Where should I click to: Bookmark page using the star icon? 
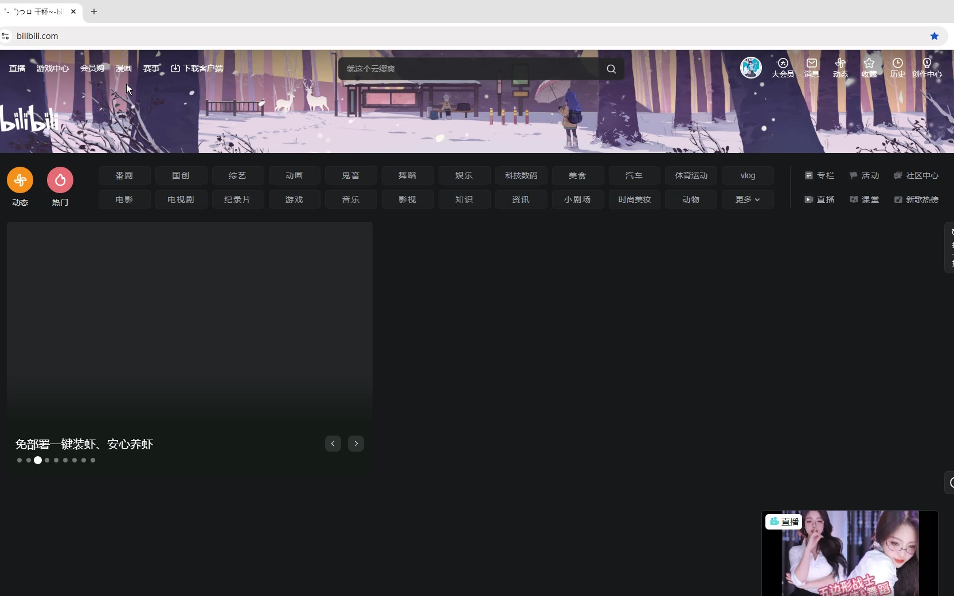(x=935, y=36)
